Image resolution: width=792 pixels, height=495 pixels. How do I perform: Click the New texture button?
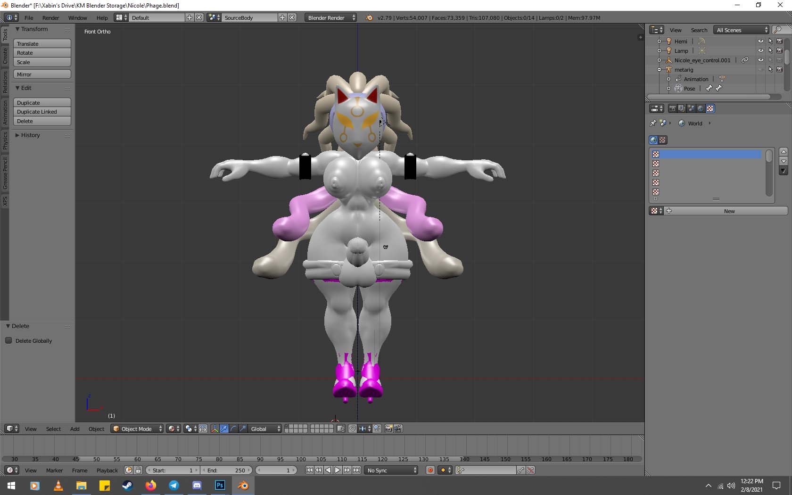[x=729, y=211]
